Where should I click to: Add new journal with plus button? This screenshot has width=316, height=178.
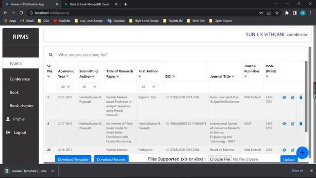pyautogui.click(x=302, y=153)
